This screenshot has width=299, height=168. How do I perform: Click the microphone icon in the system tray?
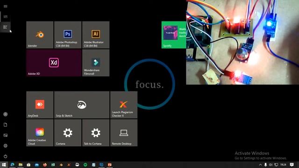point(266,165)
